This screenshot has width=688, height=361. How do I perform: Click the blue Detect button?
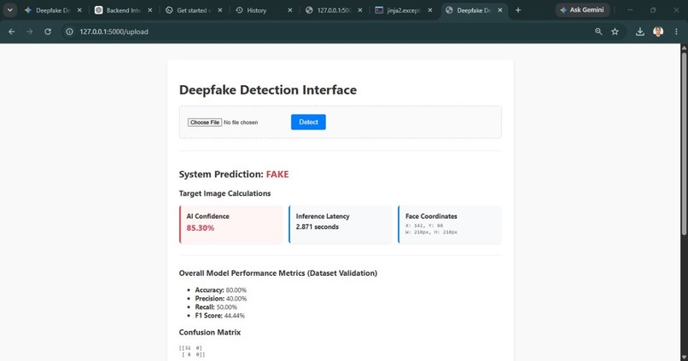pyautogui.click(x=308, y=122)
